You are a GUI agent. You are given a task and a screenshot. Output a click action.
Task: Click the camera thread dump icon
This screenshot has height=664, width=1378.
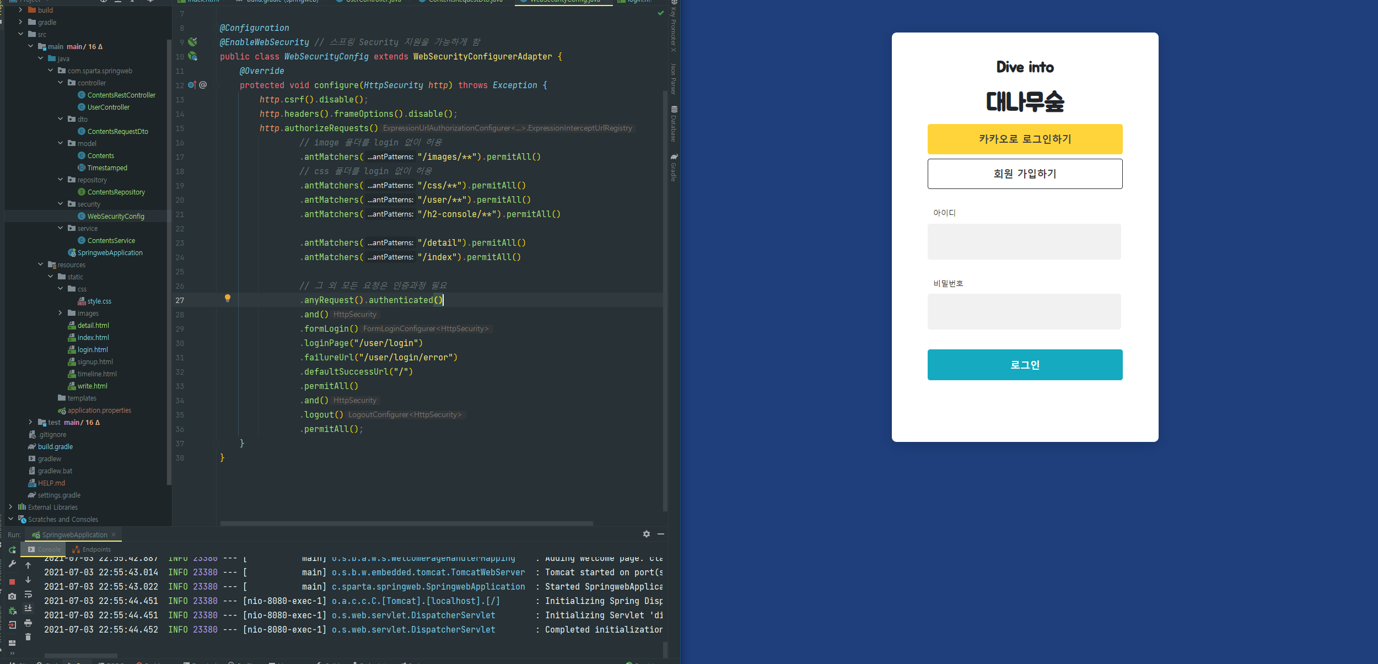[12, 596]
